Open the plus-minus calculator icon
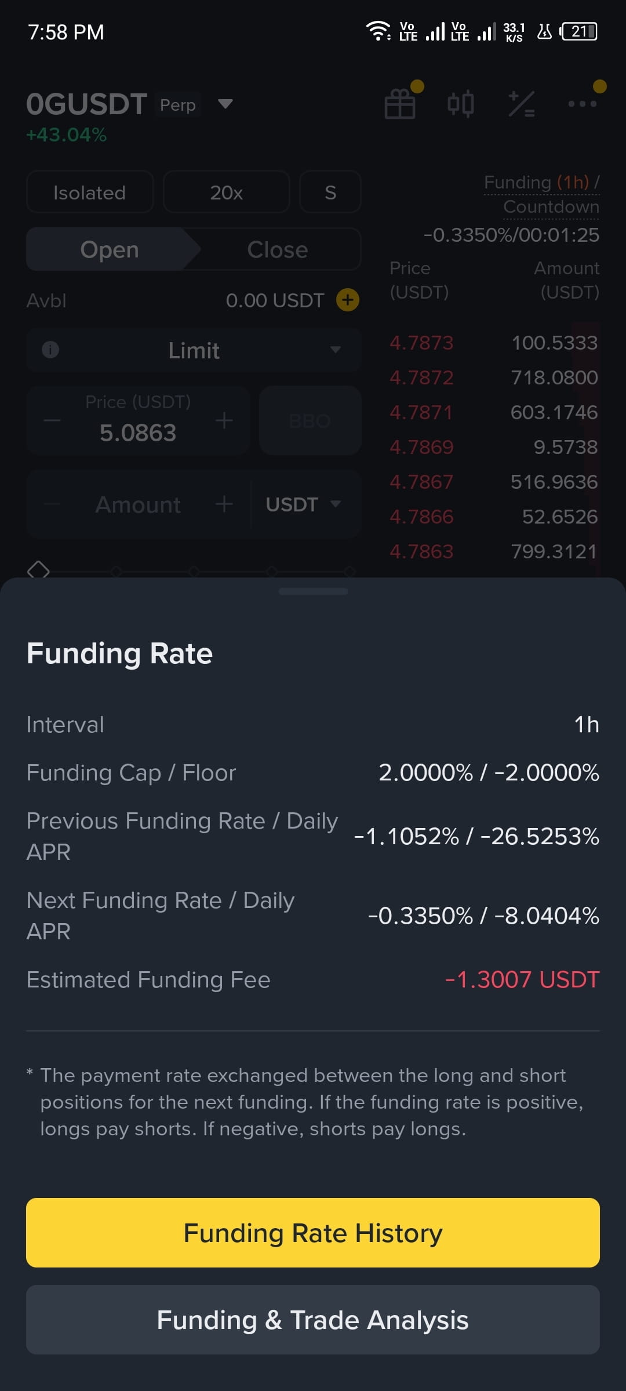 [521, 104]
